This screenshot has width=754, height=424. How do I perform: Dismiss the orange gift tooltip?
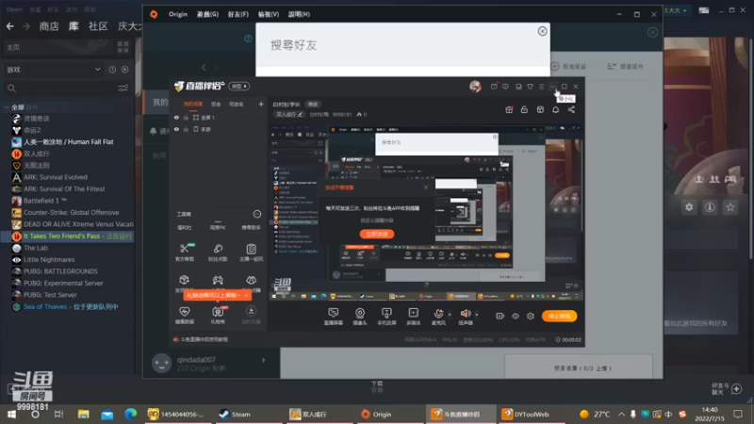(x=246, y=295)
